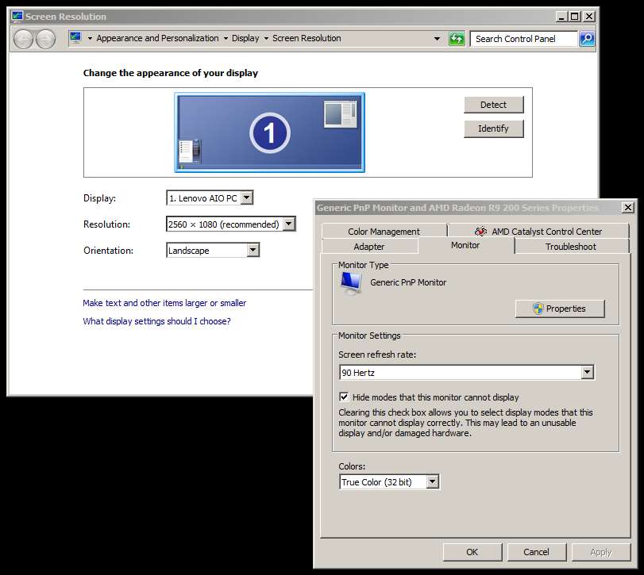Click the Apply button in properties dialog
The width and height of the screenshot is (644, 575).
point(601,552)
